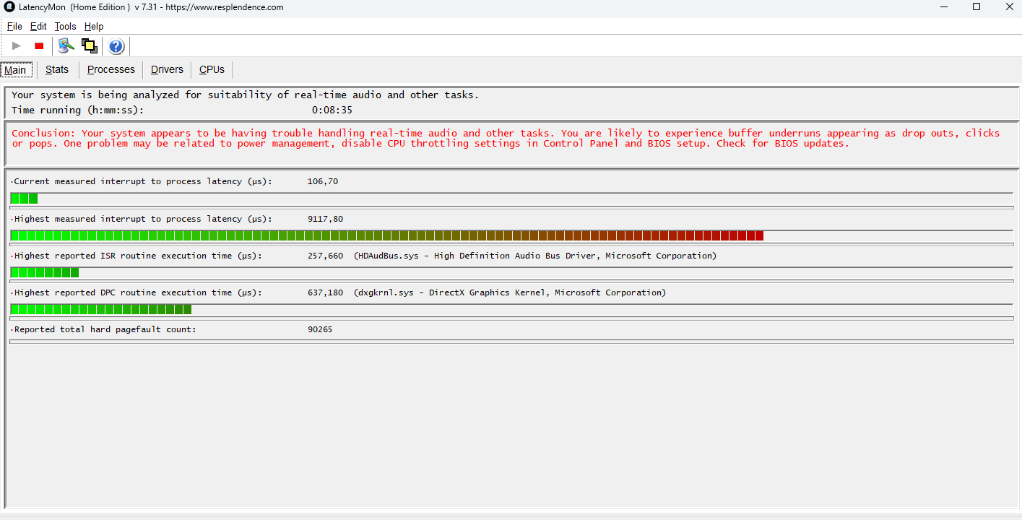Click the 'Your system is being analyzed' line

(246, 95)
